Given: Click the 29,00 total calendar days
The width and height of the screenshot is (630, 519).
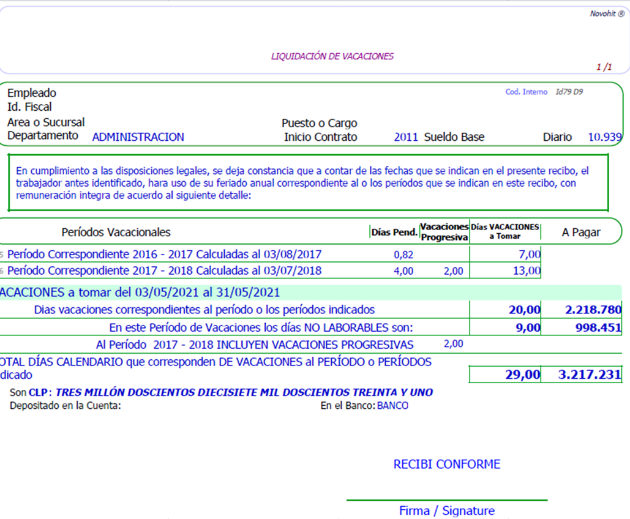Looking at the screenshot, I should 522,375.
